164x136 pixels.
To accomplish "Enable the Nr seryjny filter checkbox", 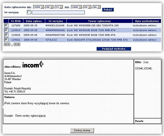I will coord(29,12).
